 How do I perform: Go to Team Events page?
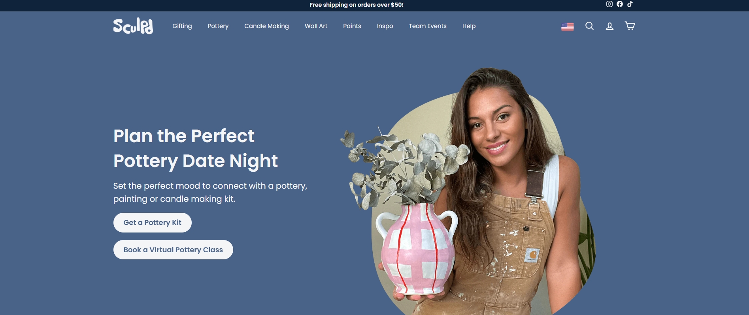(x=428, y=26)
